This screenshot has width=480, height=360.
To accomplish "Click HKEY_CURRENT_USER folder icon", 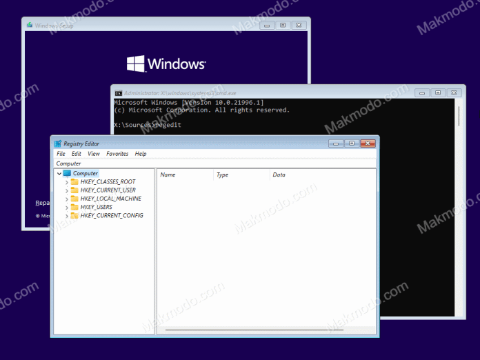I will click(74, 190).
